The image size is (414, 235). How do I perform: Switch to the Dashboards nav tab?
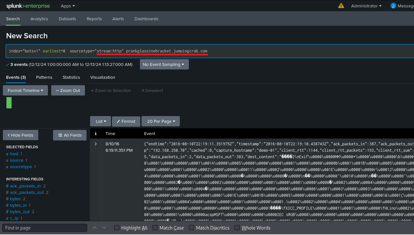[146, 19]
